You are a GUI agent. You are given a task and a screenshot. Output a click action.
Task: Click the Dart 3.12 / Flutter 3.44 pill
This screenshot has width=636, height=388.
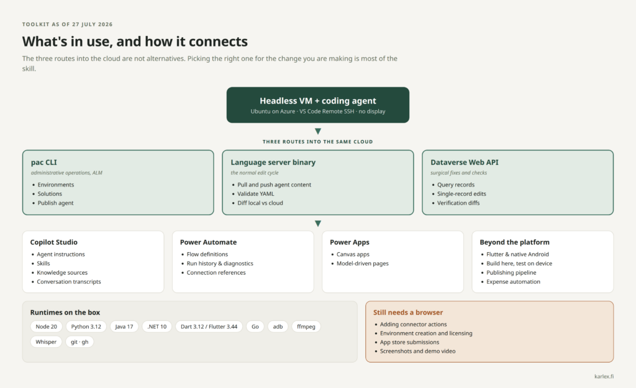pos(209,327)
